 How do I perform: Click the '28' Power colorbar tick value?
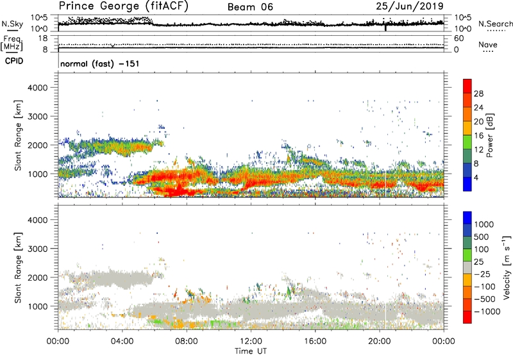(x=478, y=94)
